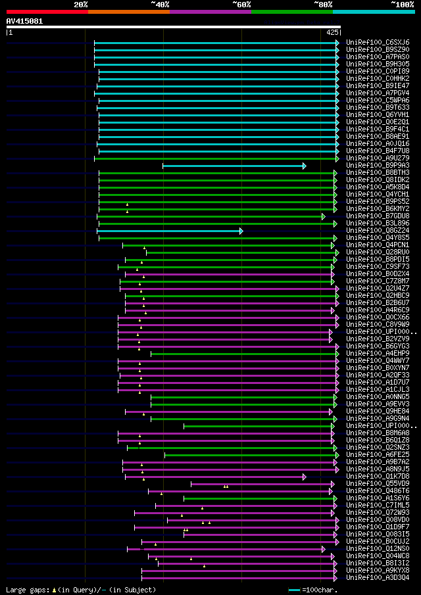This screenshot has width=421, height=595.
Task: Click the green ~80% legend segment
Action: (292, 12)
